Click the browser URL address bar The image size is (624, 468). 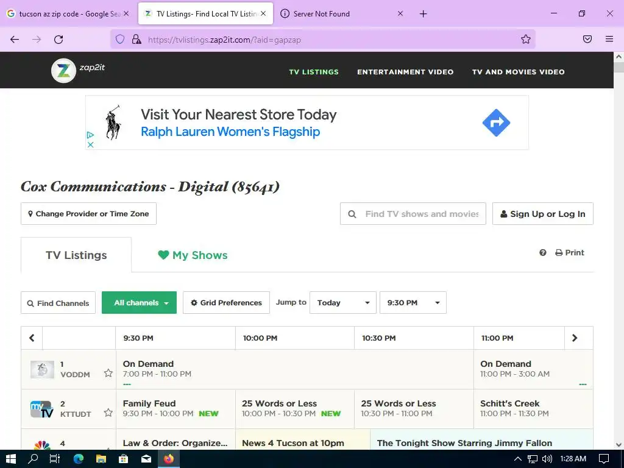[322, 40]
